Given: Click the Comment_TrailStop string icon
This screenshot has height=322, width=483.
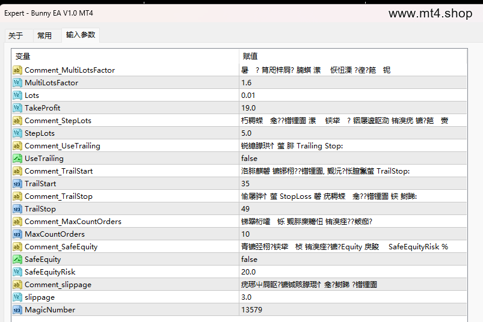Looking at the screenshot, I should pyautogui.click(x=17, y=196).
